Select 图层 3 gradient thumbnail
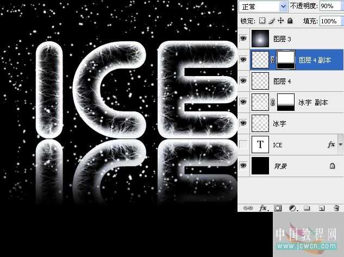Viewport: 344px width, 257px height. pyautogui.click(x=260, y=39)
